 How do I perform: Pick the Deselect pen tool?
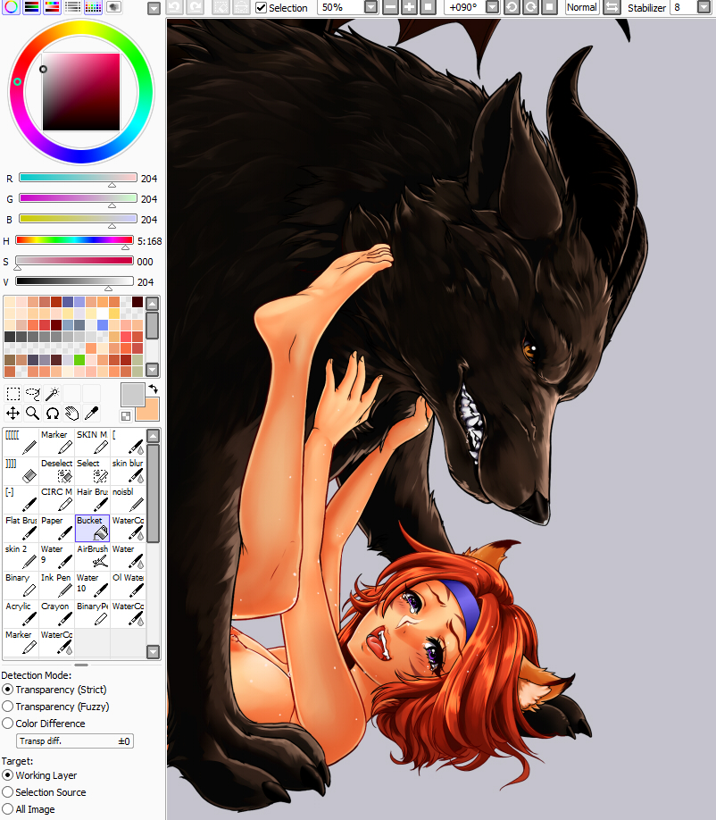point(56,471)
